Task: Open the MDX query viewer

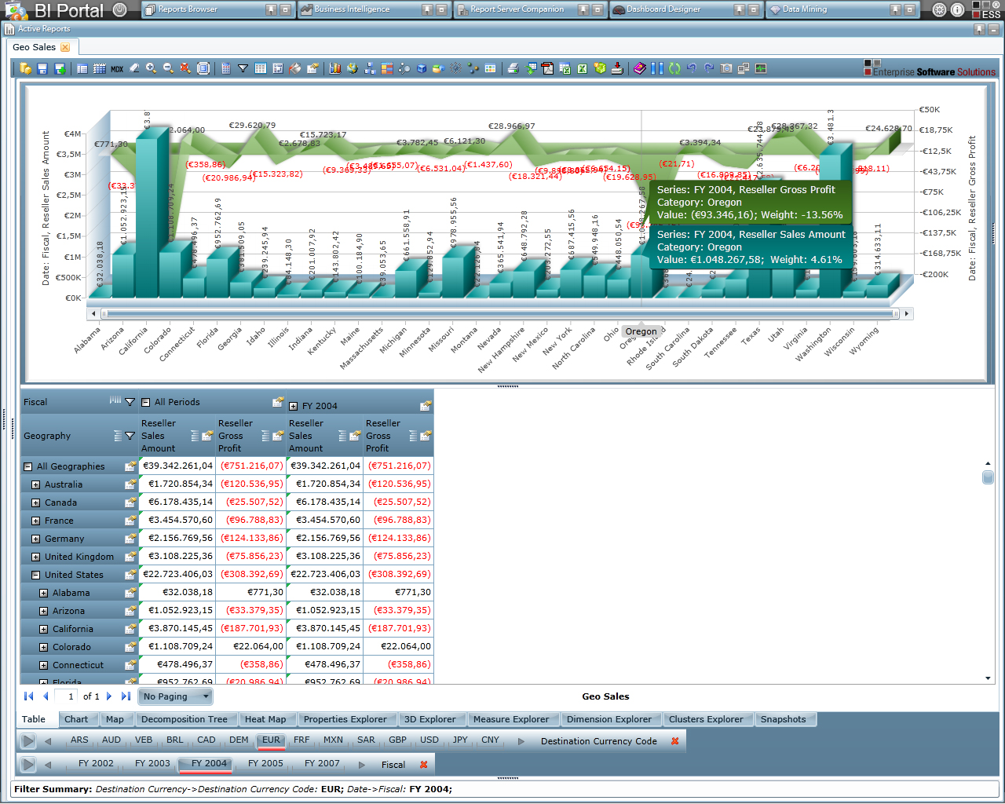Action: coord(117,68)
